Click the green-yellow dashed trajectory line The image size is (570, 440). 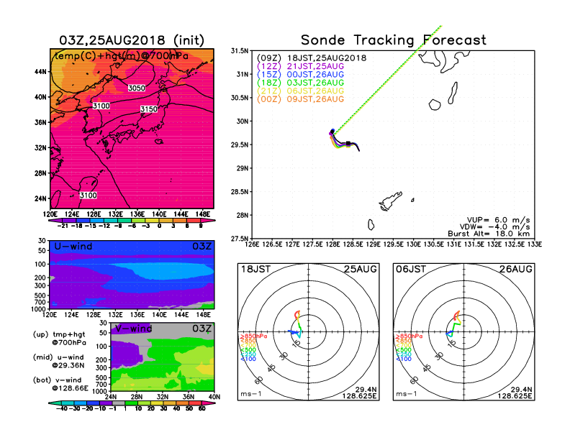(x=386, y=79)
